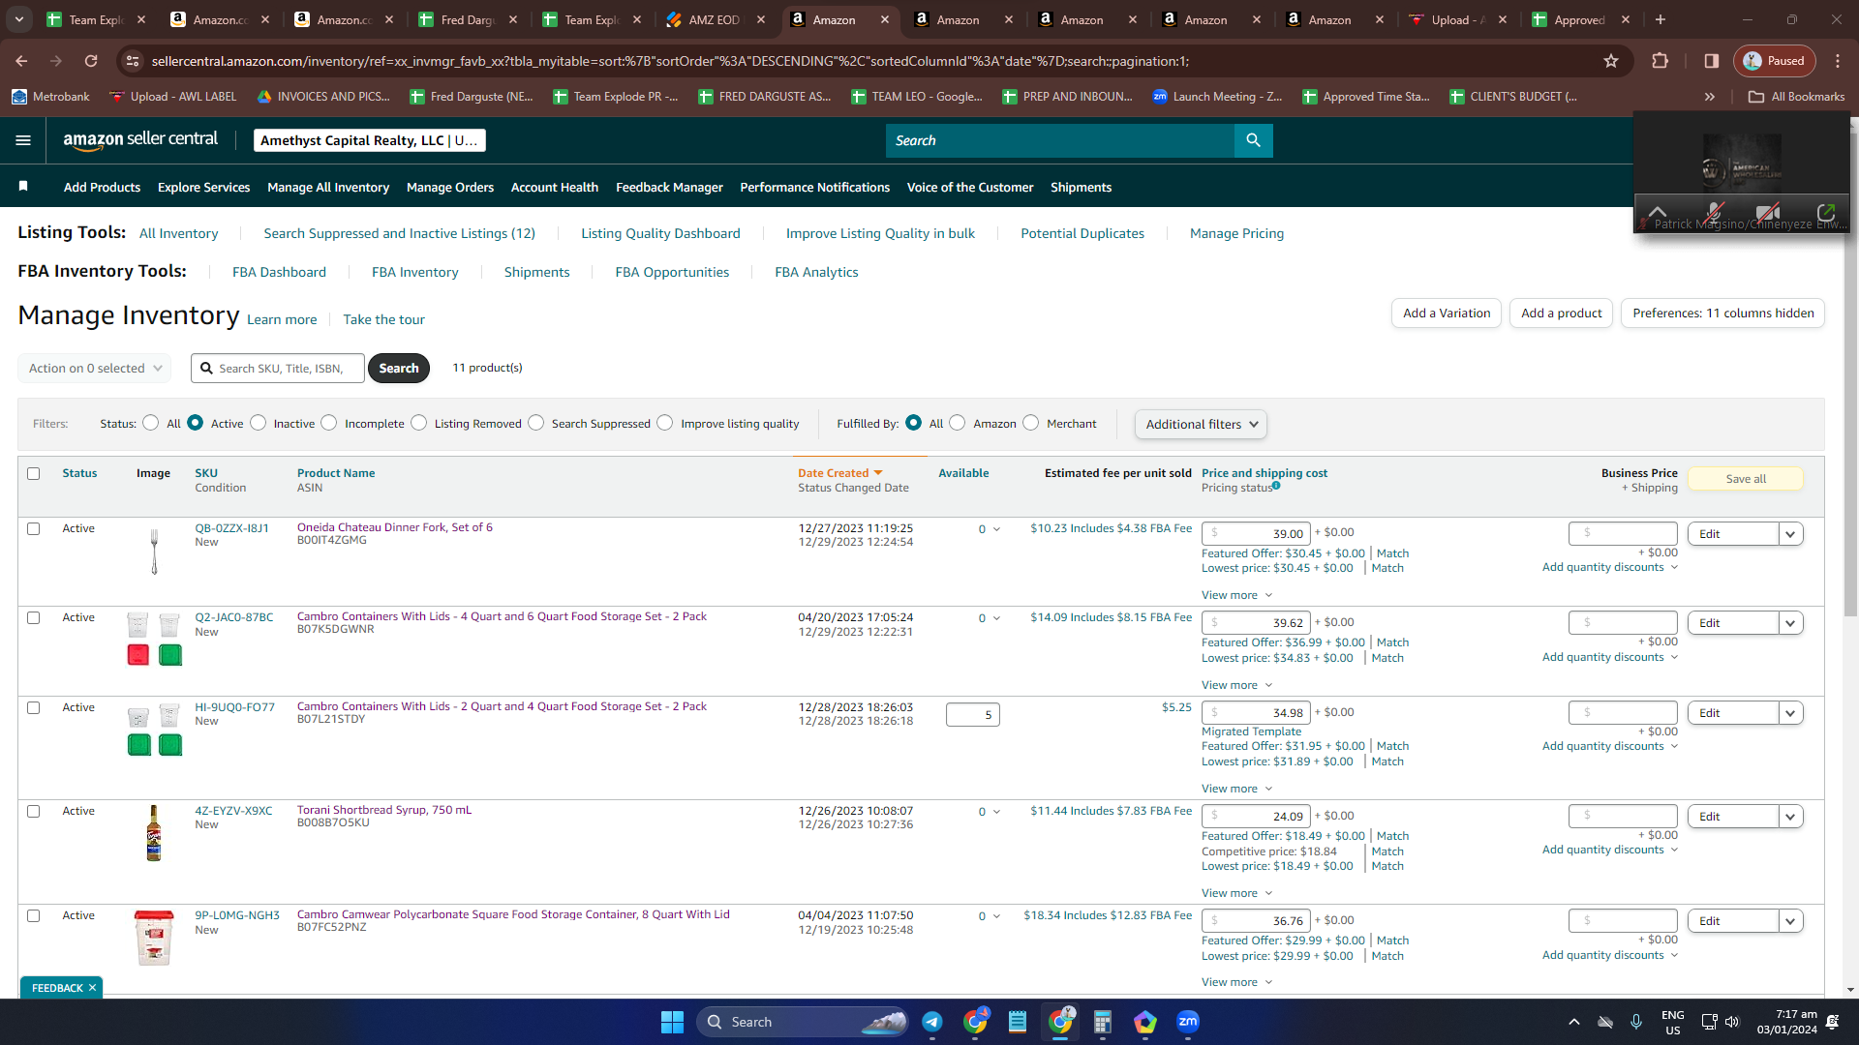Open Edit dropdown arrow for Oneida Dinner Fork
This screenshot has width=1859, height=1045.
(1790, 534)
